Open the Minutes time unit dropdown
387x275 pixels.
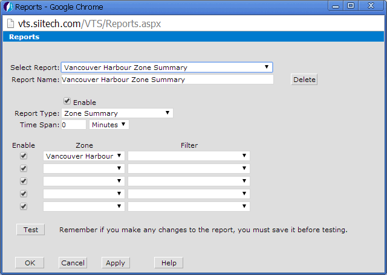[x=109, y=125]
